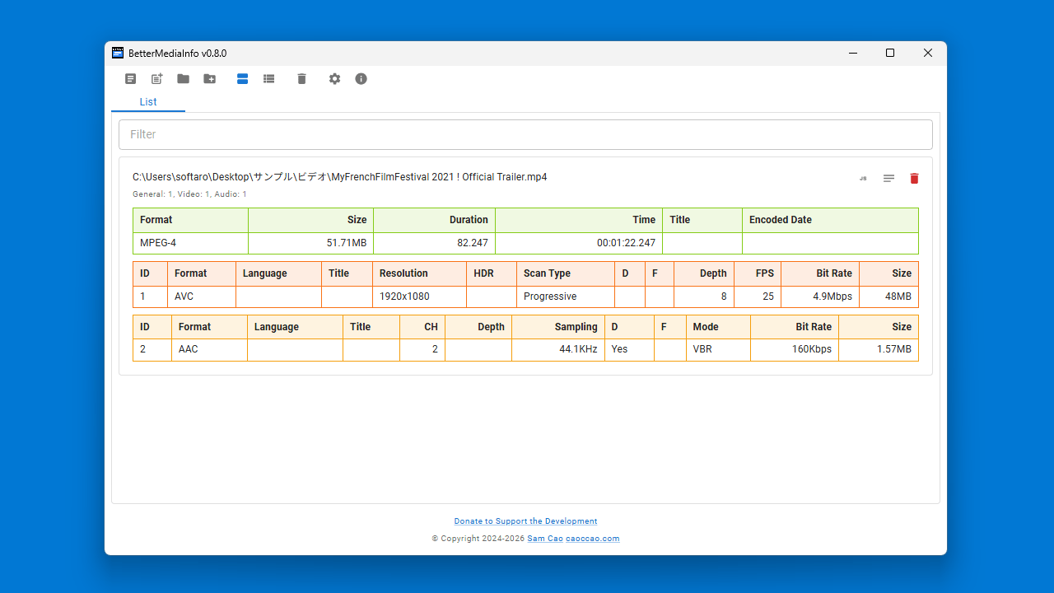The image size is (1054, 593).
Task: Show the about info icon
Action: [361, 79]
